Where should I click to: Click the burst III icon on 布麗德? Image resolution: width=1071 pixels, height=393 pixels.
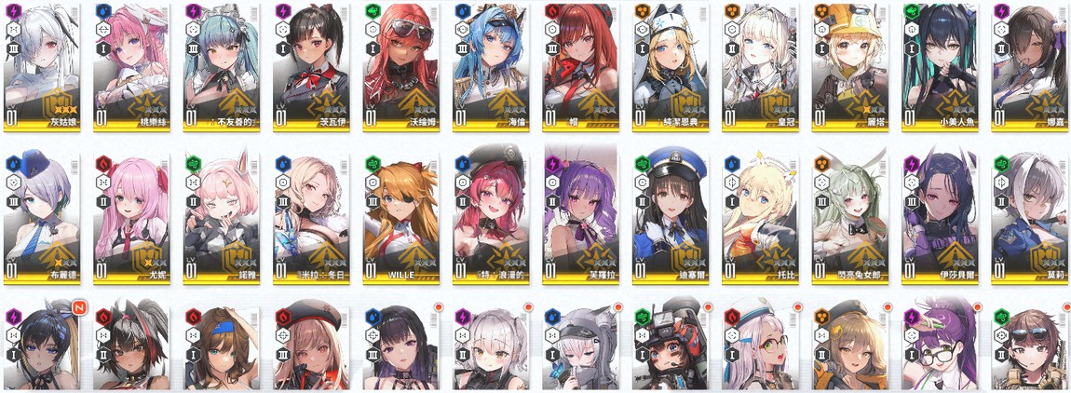[x=13, y=202]
